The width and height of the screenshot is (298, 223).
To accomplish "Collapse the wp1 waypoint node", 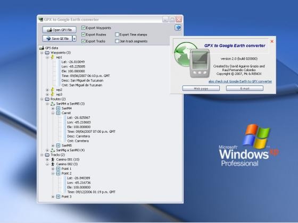I will 47,57.
